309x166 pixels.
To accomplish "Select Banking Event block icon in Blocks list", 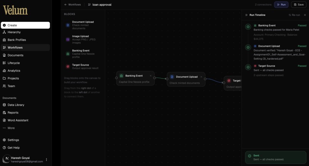I will (68, 54).
